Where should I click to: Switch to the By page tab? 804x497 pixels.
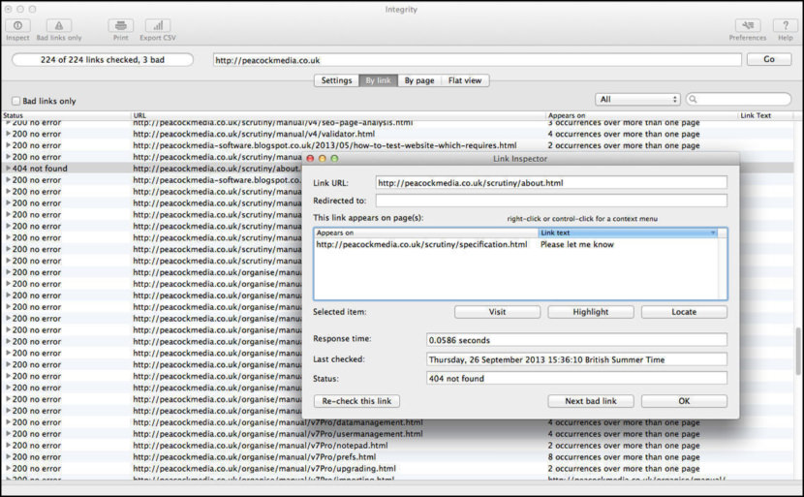[419, 80]
